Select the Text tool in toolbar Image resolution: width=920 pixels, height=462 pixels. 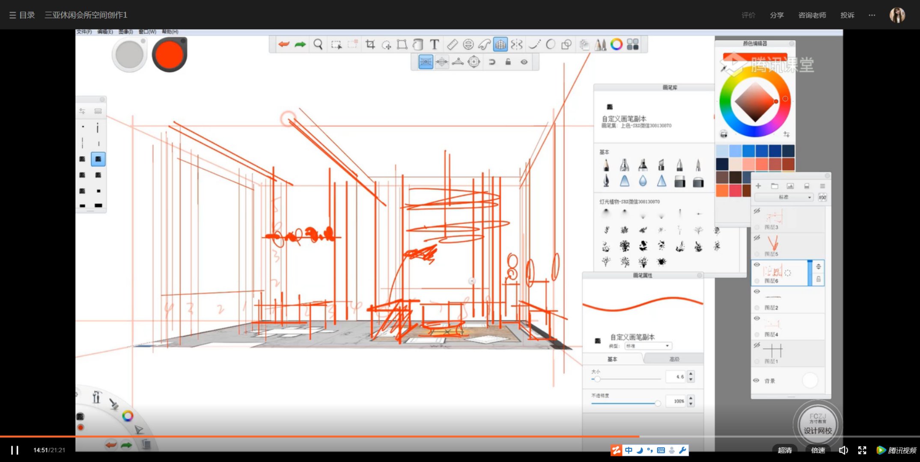[x=434, y=44]
